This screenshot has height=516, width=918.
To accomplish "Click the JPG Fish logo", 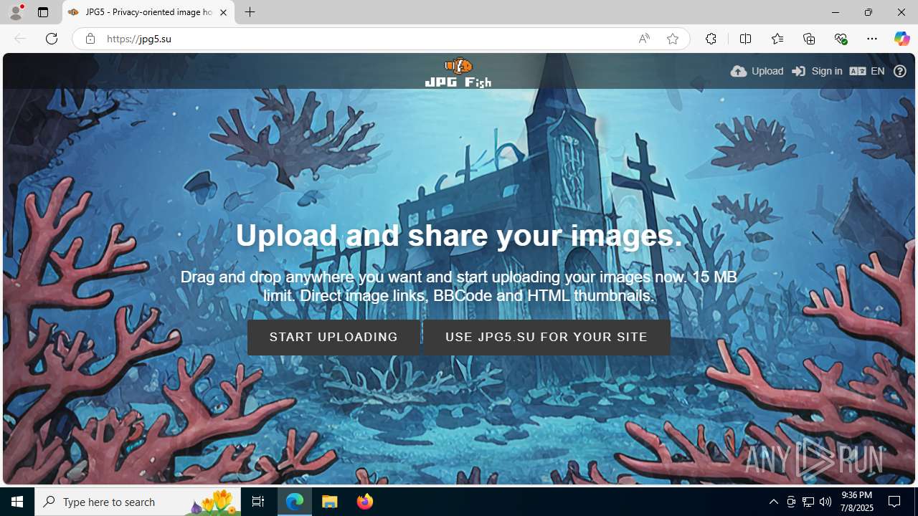I will tap(458, 72).
